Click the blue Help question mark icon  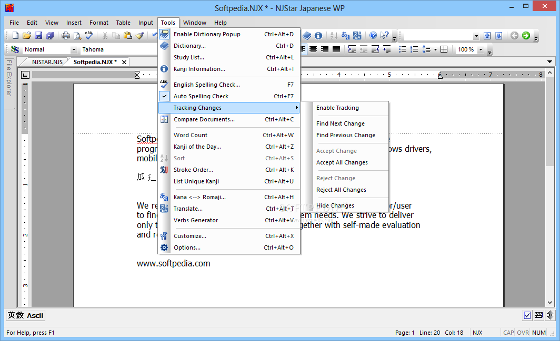pyautogui.click(x=373, y=35)
